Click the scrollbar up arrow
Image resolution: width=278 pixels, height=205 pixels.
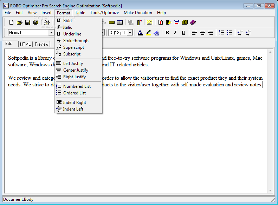point(270,52)
